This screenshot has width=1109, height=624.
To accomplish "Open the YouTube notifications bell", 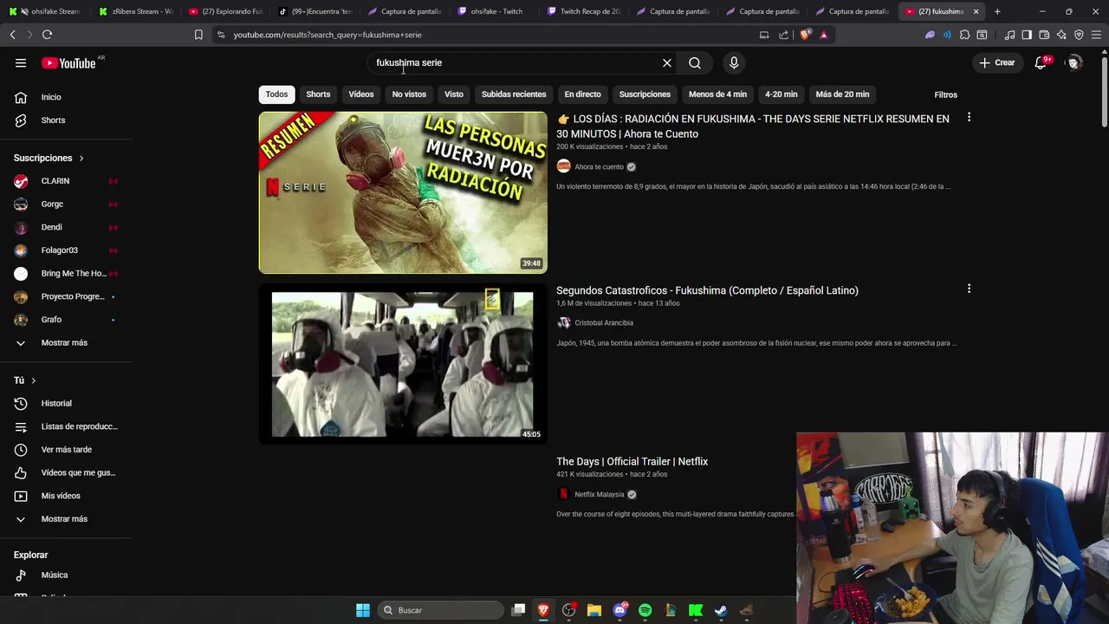I will 1042,62.
